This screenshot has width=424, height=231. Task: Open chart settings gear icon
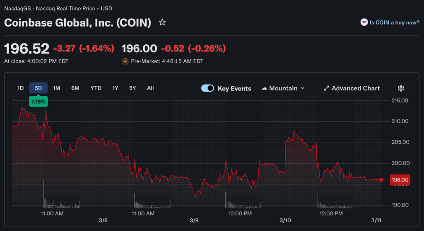pos(401,88)
